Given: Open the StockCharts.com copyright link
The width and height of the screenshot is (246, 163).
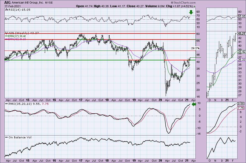Looking at the screenshot, I should (x=183, y=2).
